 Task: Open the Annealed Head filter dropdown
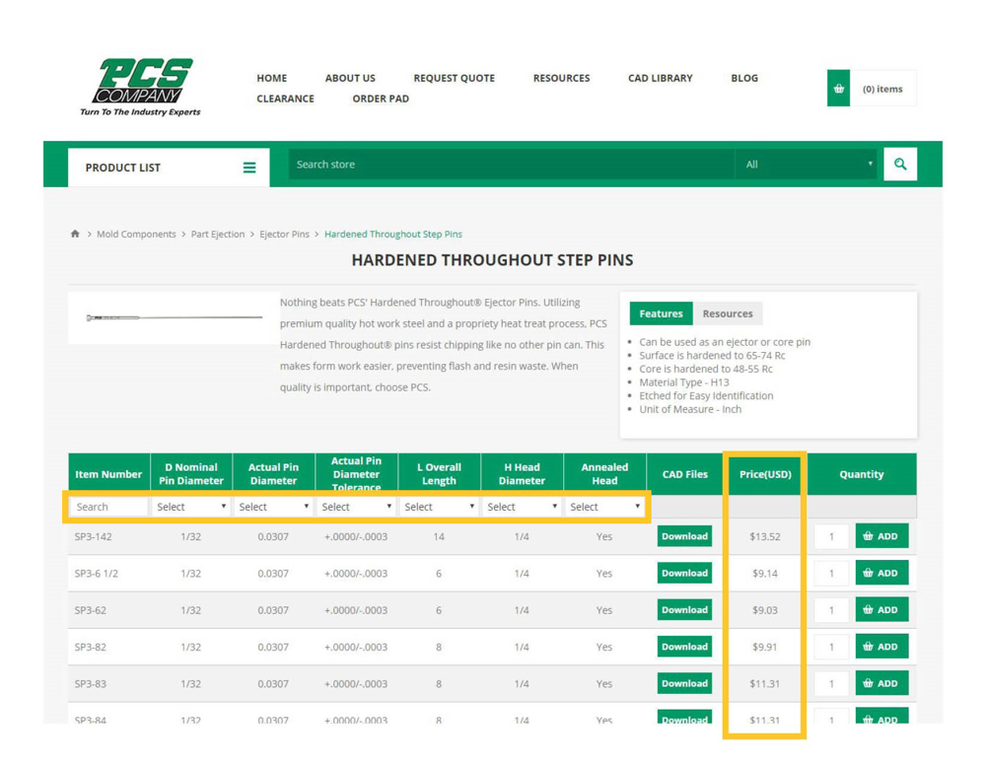click(604, 507)
